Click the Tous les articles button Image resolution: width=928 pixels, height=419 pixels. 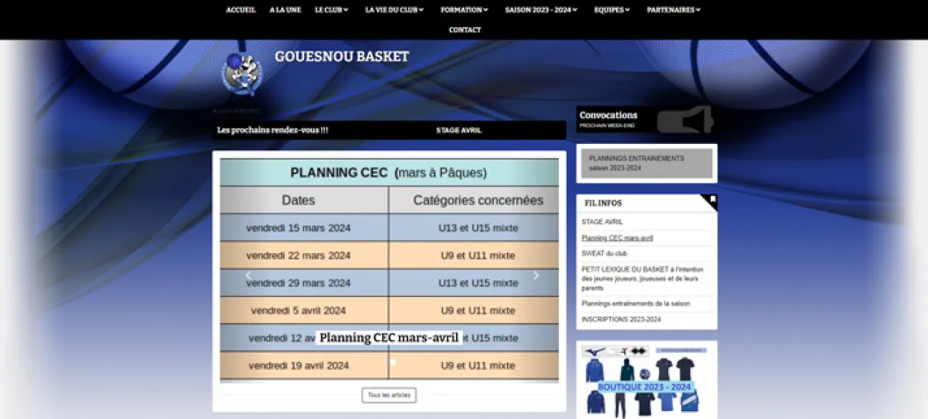coord(389,395)
